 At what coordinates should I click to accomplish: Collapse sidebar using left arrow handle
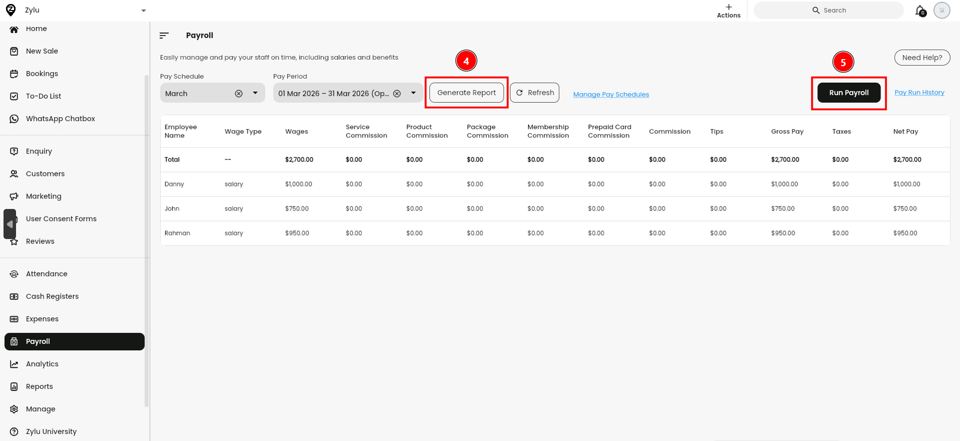point(10,224)
